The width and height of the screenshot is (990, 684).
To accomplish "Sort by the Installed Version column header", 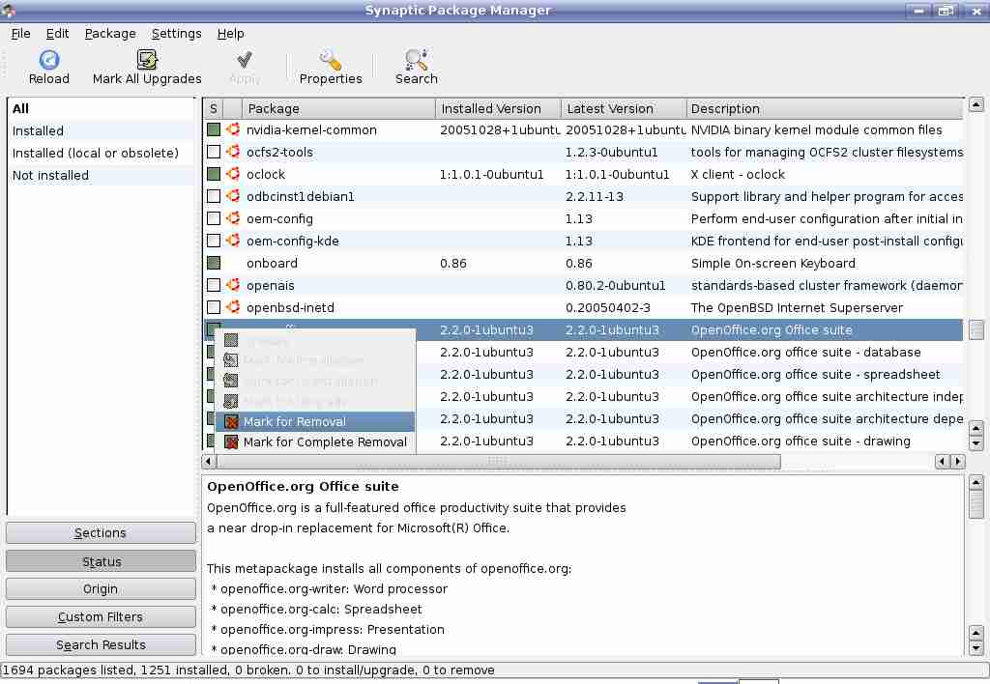I will (x=498, y=108).
